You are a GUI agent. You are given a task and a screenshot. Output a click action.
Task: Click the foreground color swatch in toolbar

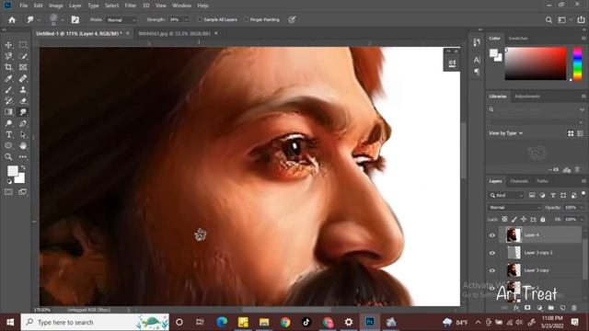12,171
